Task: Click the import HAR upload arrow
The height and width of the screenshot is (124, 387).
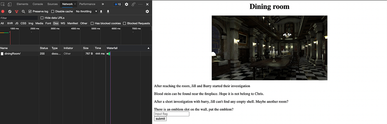Action: (x=101, y=12)
